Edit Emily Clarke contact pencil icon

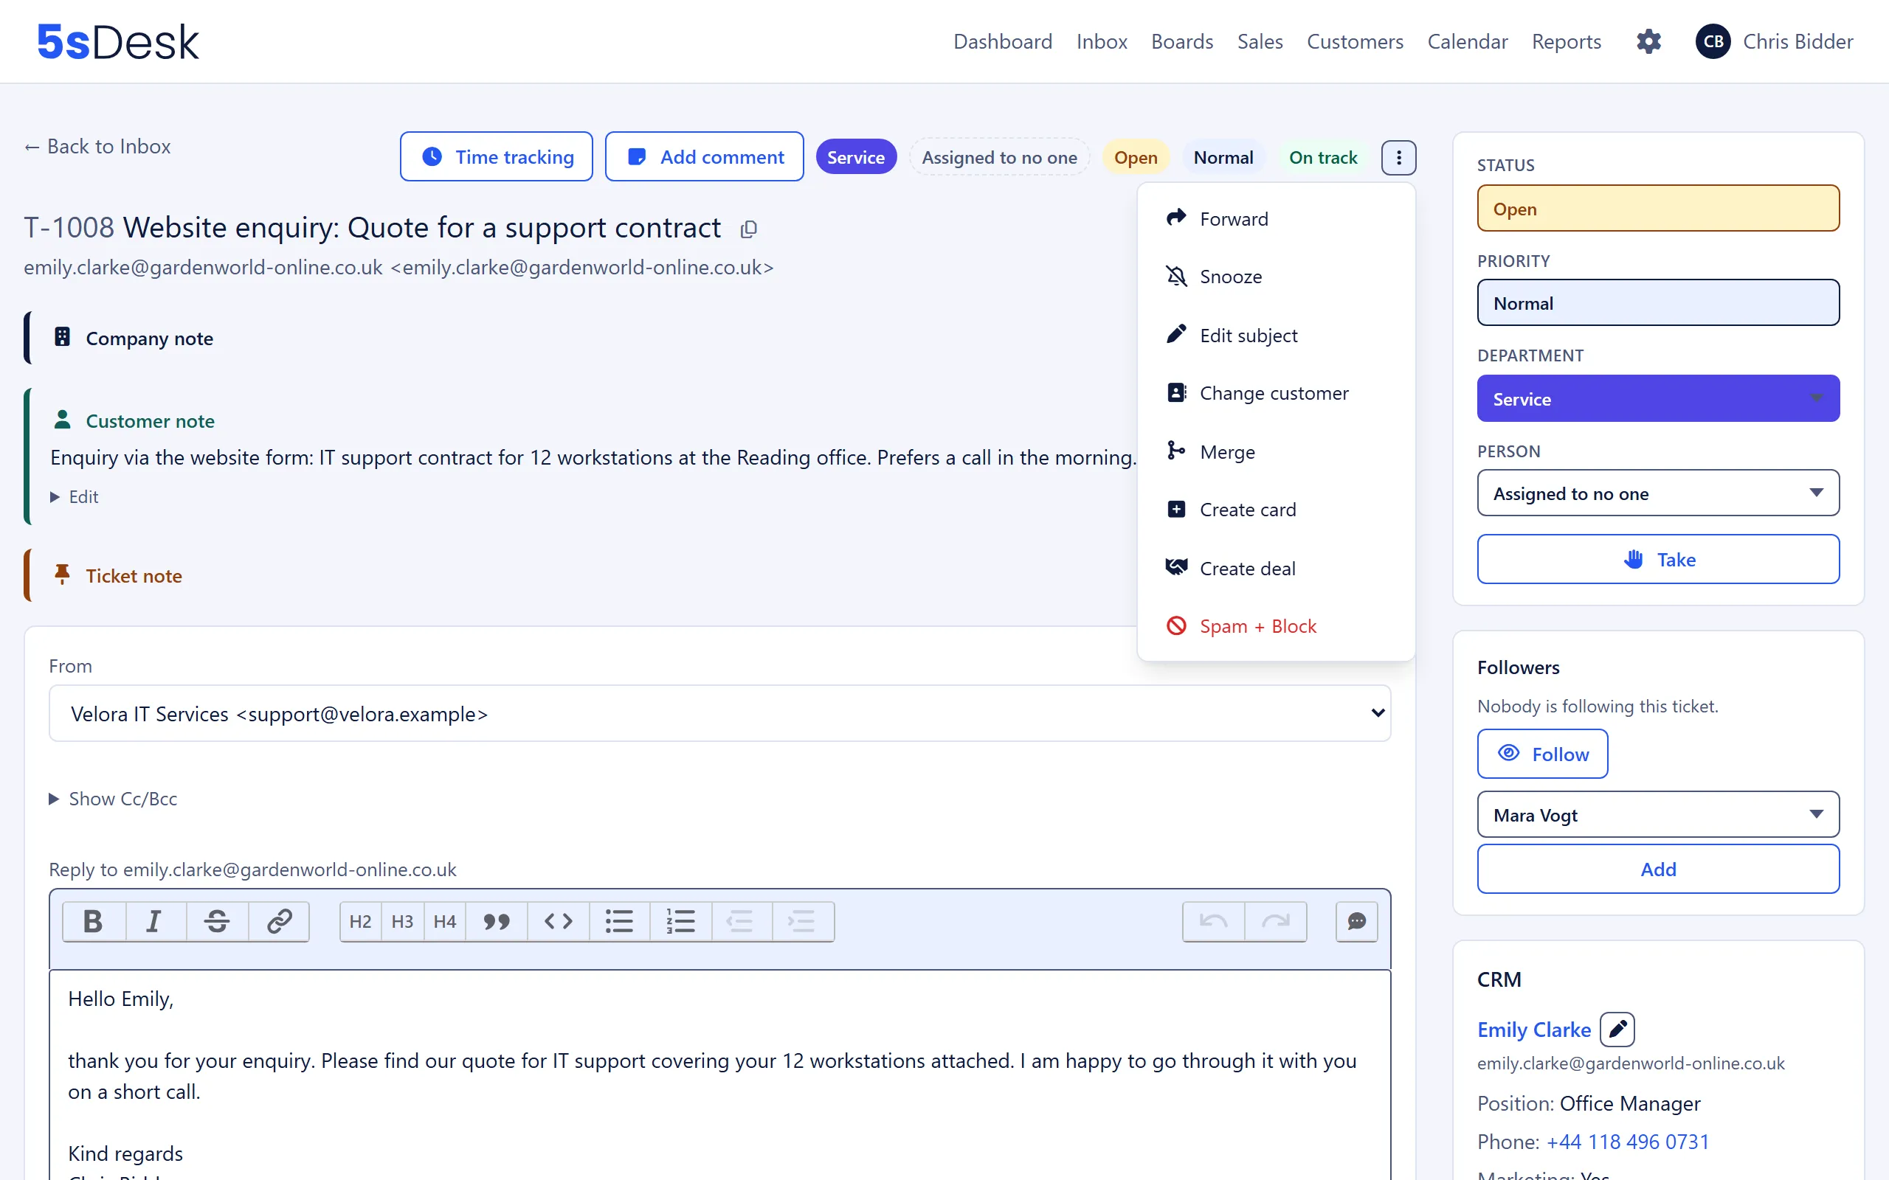1617,1030
